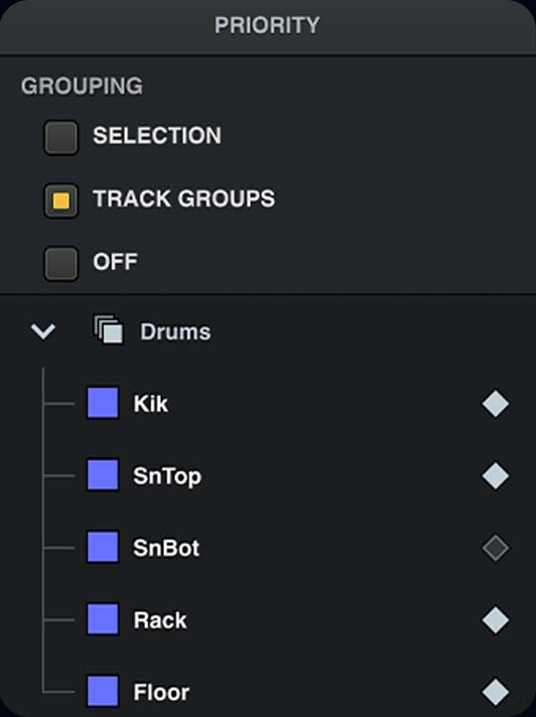Select the Kik track name
Viewport: 536px width, 717px height.
150,404
